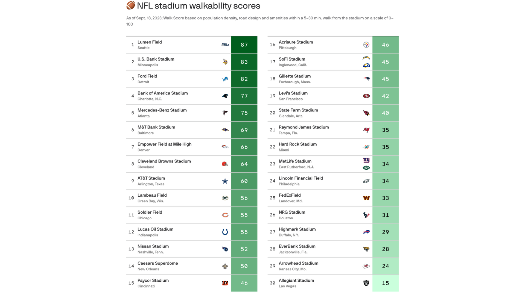Click the Detroit Lions team icon
This screenshot has height=295, width=525.
(x=225, y=78)
